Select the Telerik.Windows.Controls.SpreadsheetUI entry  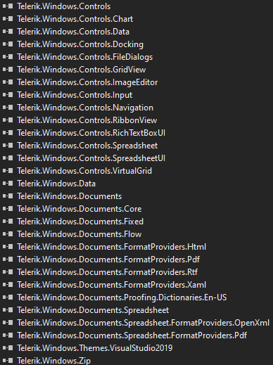(91, 158)
